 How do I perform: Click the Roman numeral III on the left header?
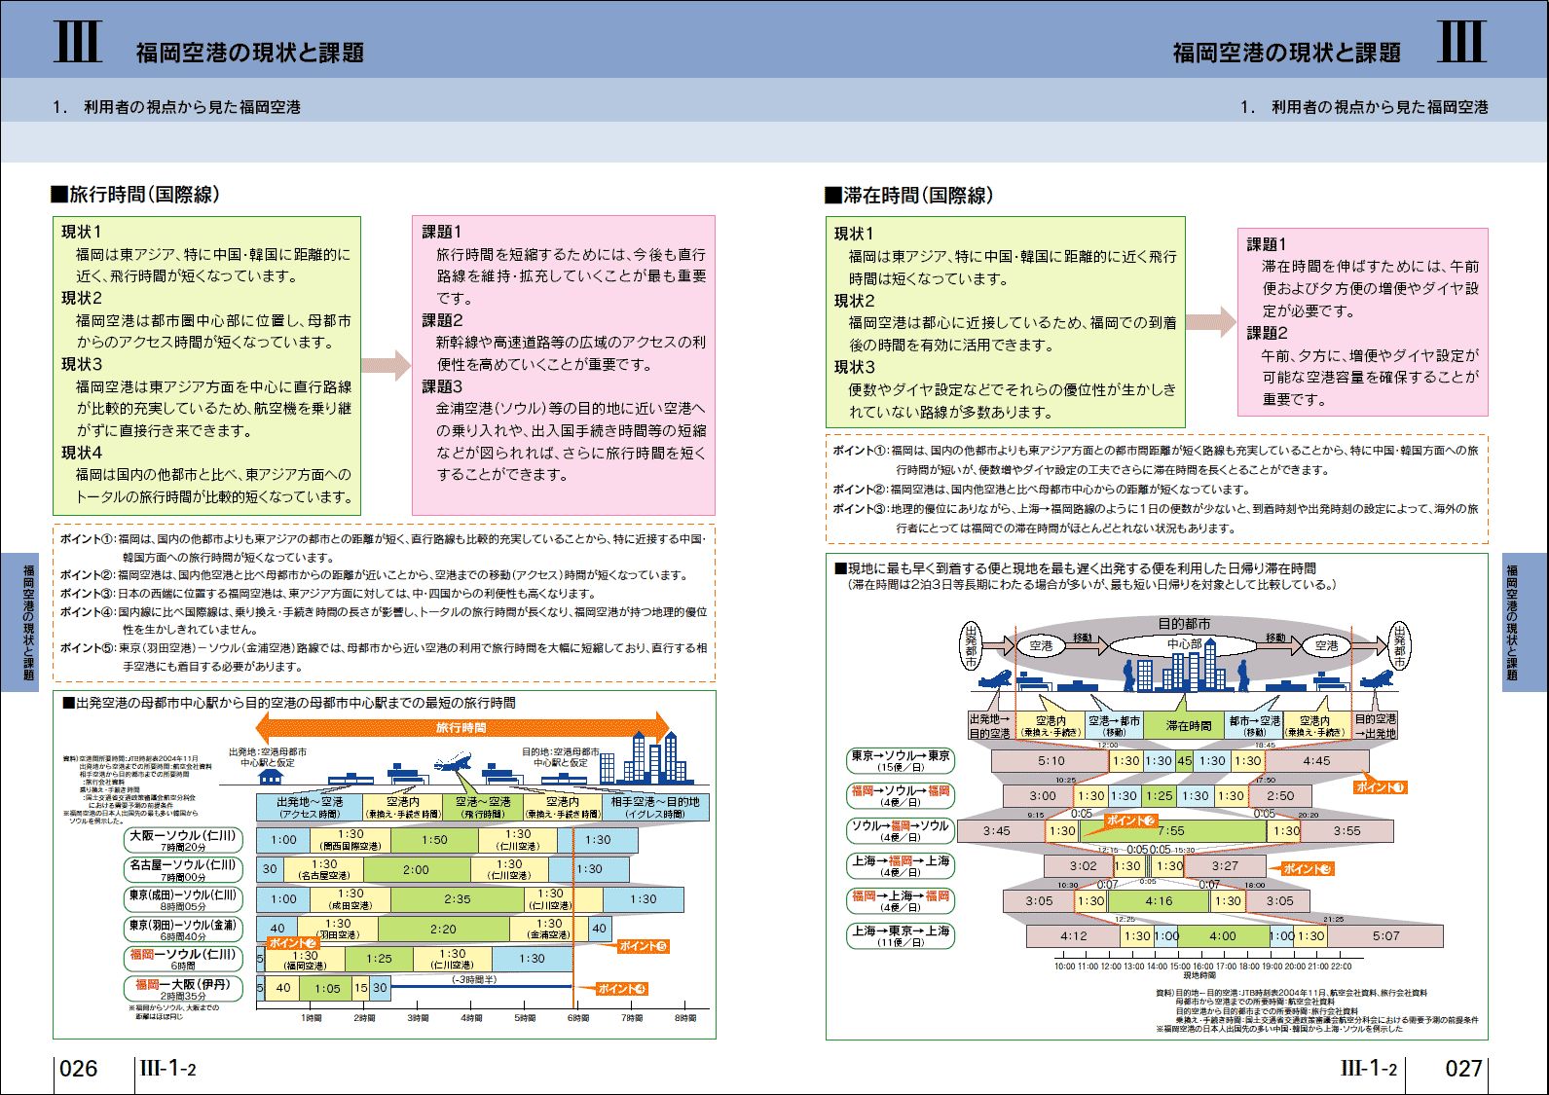[77, 42]
